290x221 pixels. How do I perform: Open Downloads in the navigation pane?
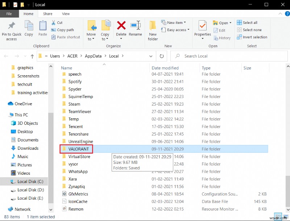25,148
